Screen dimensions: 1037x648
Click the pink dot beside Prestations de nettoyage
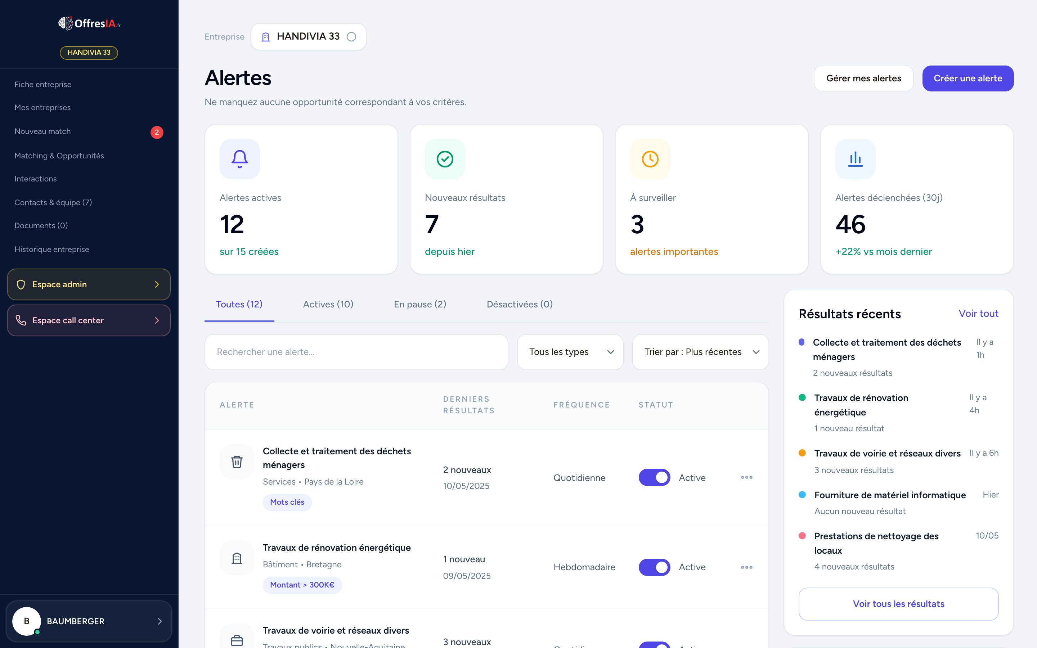[802, 536]
